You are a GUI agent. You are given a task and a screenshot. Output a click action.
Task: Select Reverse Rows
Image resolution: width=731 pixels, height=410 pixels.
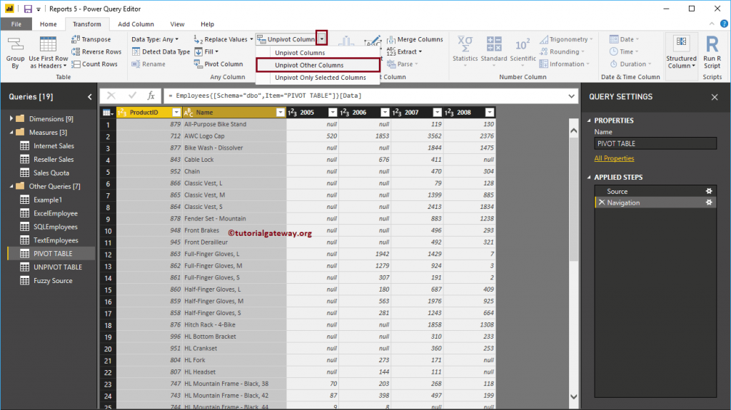click(96, 52)
